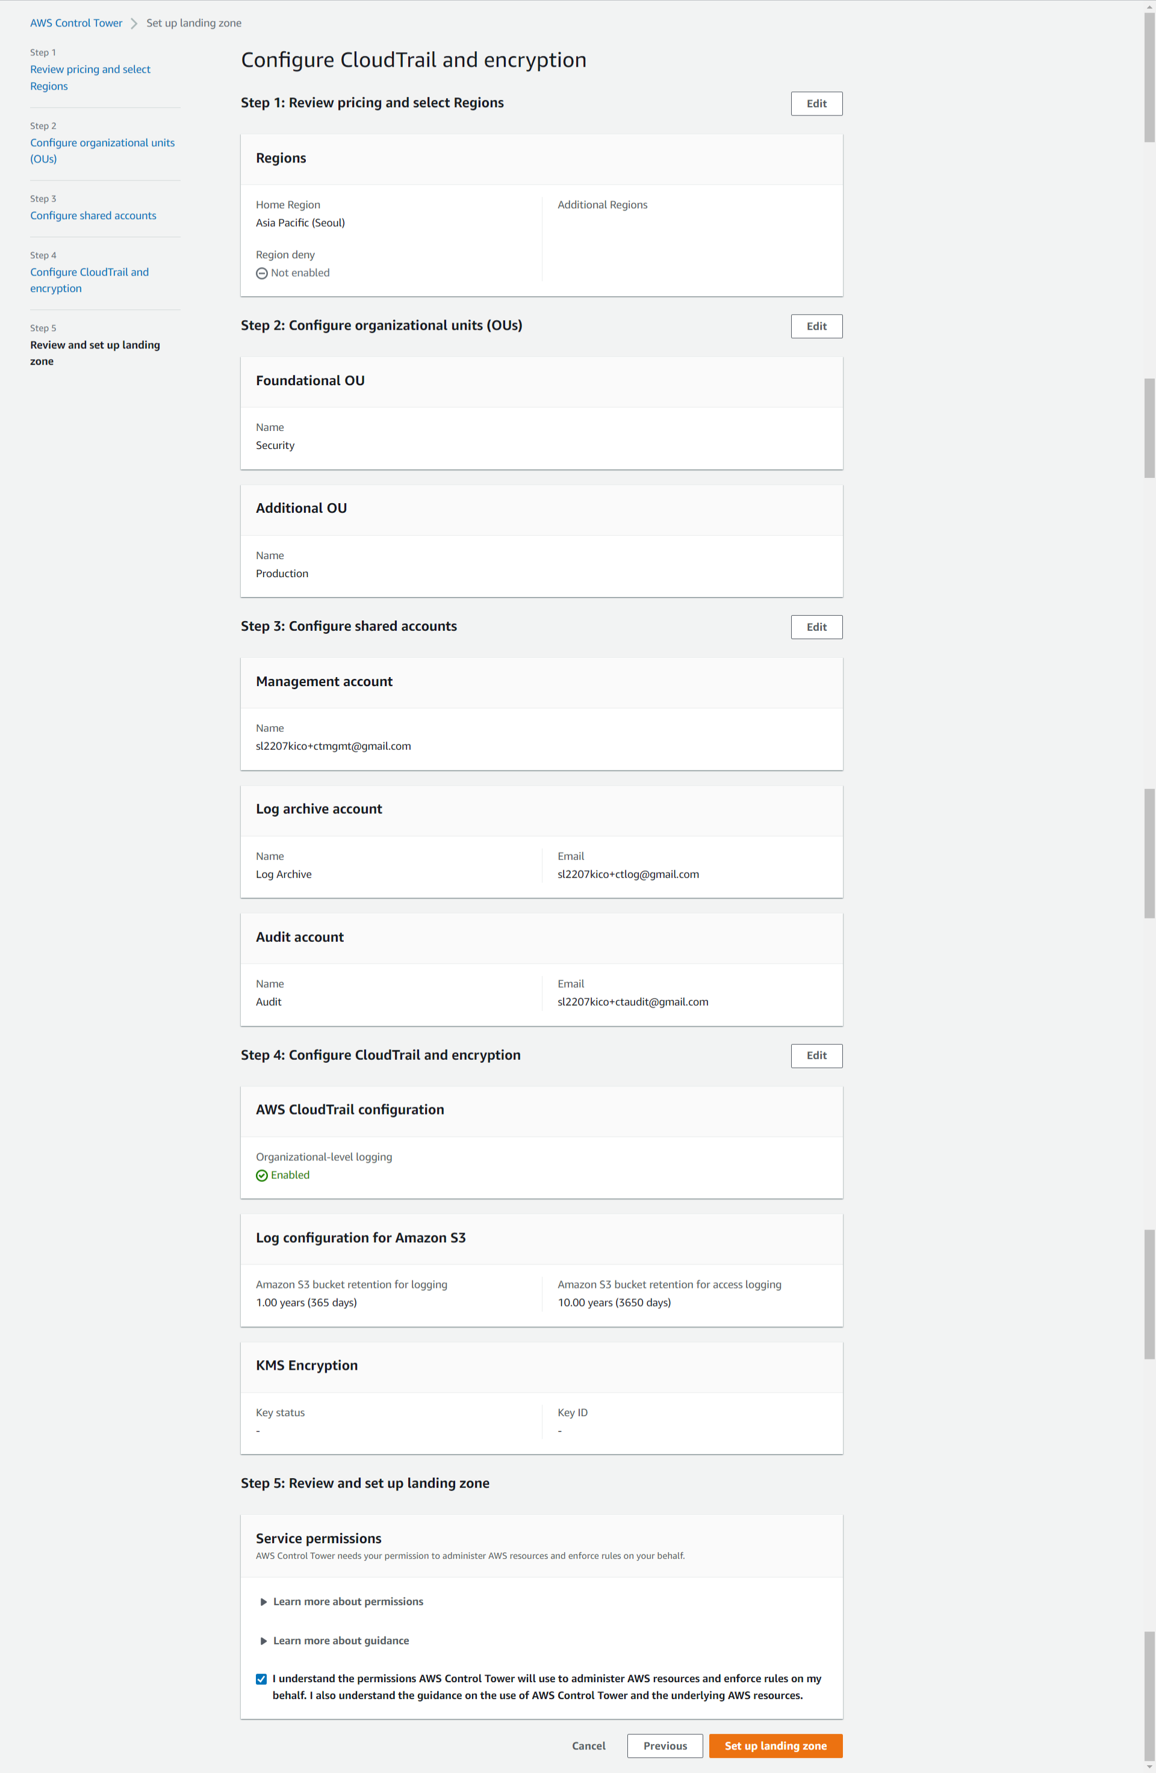
Task: Edit Step 4 CloudTrail and encryption
Action: (816, 1056)
